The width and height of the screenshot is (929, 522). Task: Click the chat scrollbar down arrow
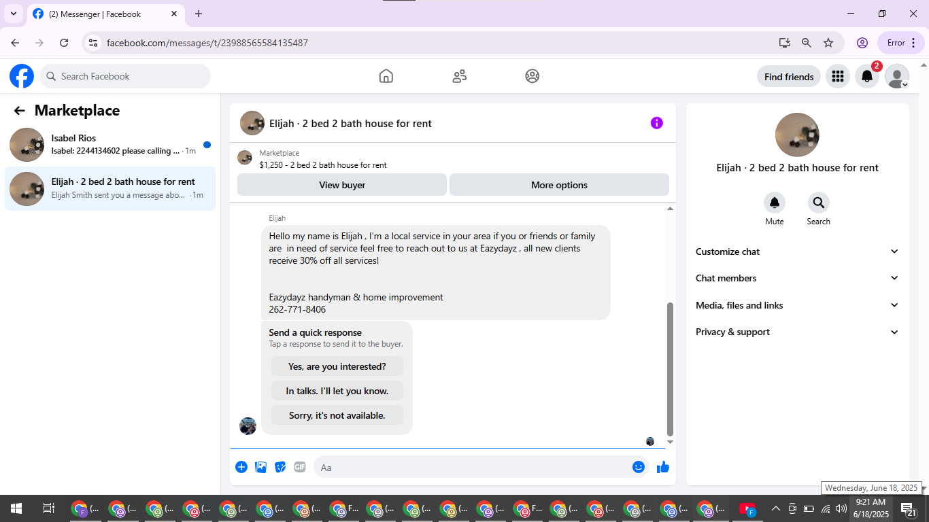point(670,442)
